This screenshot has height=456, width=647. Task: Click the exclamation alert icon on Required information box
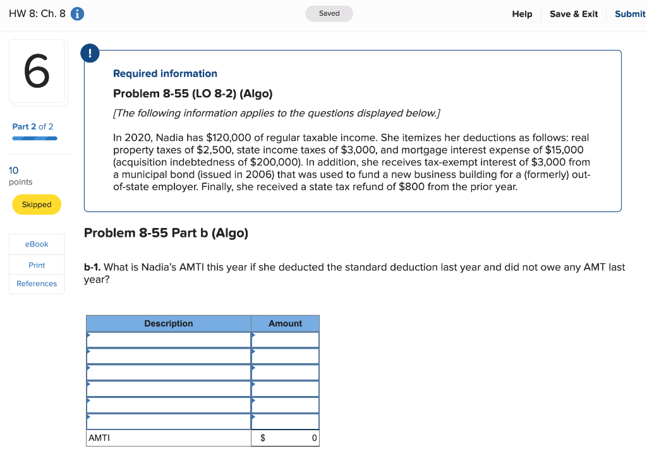90,53
